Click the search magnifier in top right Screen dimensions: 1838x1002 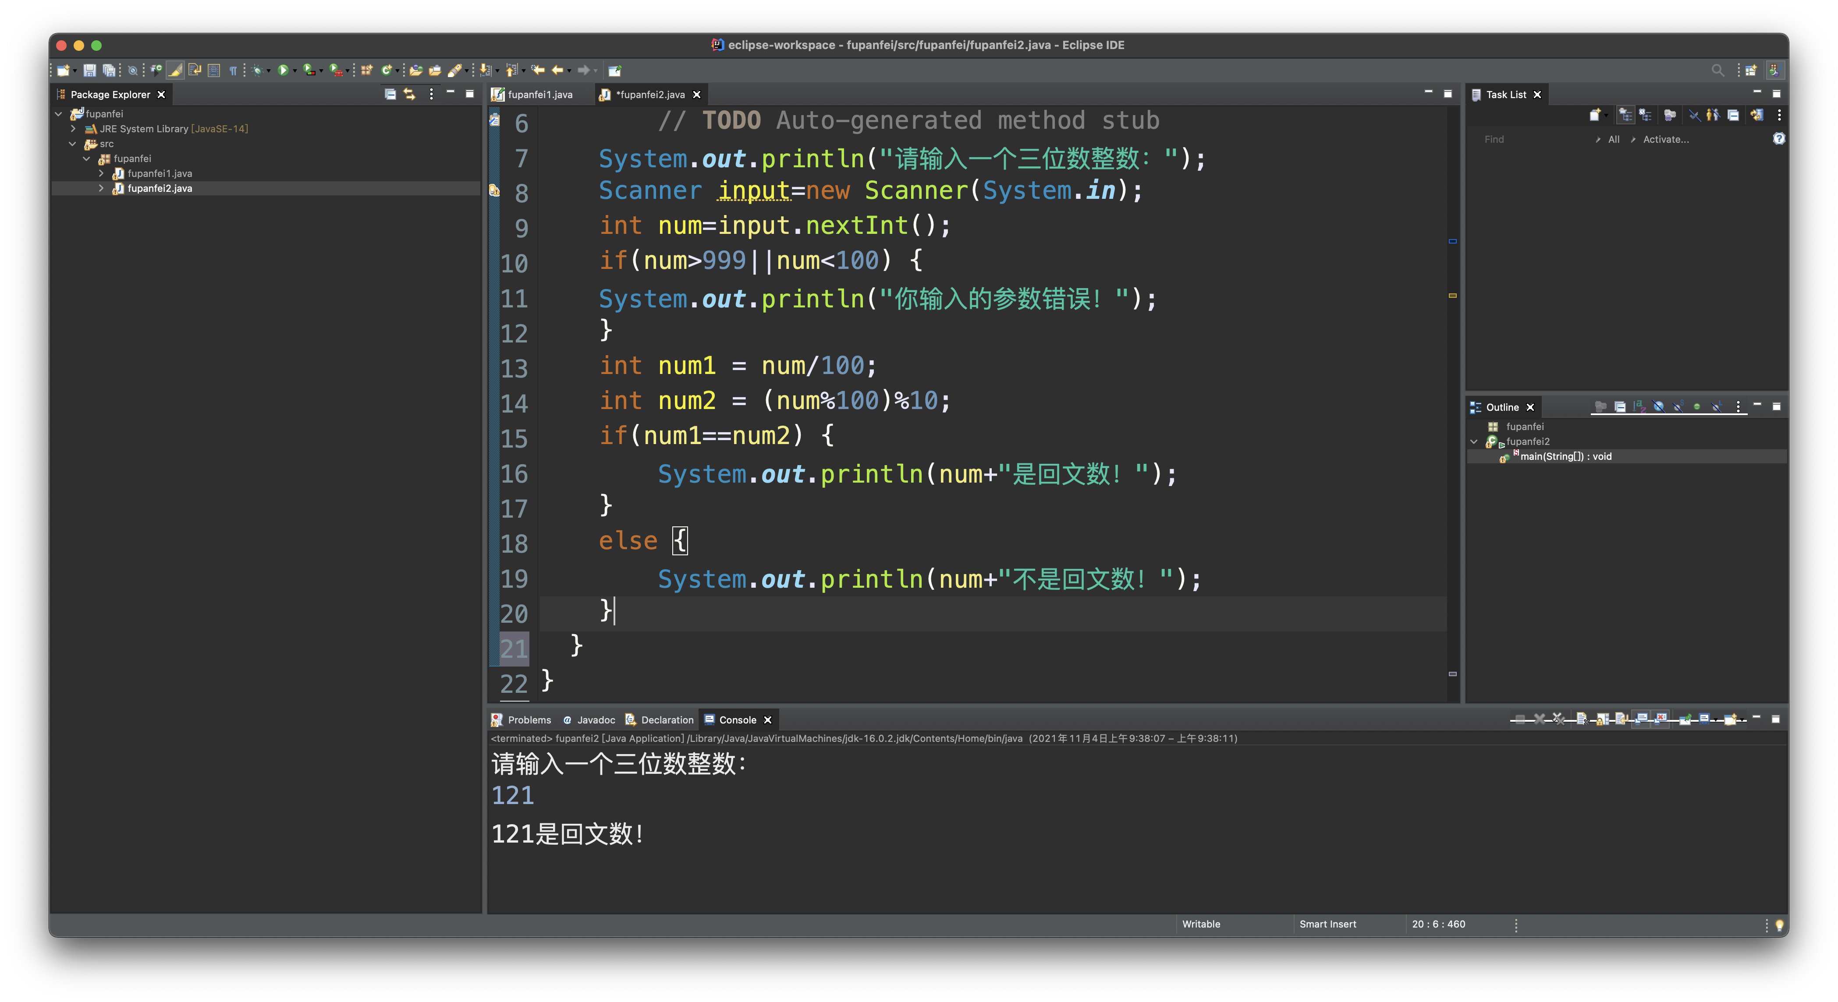point(1717,70)
